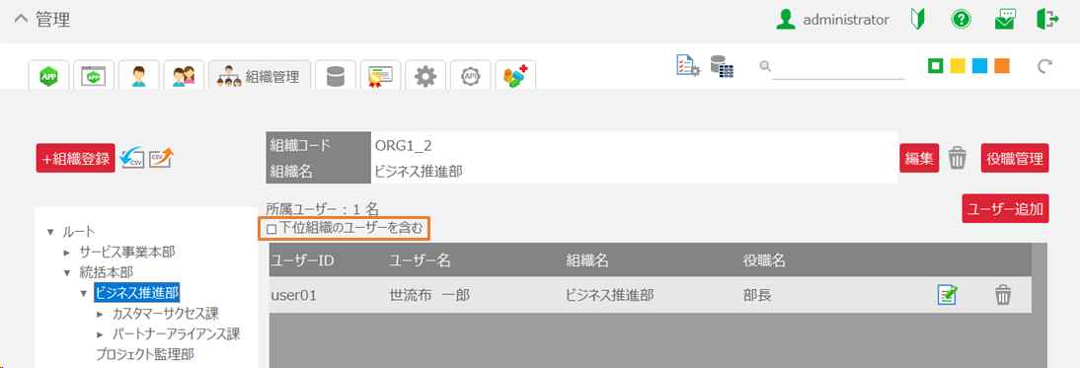Open the APP management tab
Image resolution: width=1080 pixels, height=368 pixels.
pyautogui.click(x=49, y=76)
